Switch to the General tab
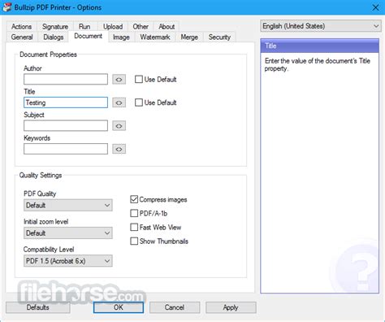 pyautogui.click(x=22, y=37)
